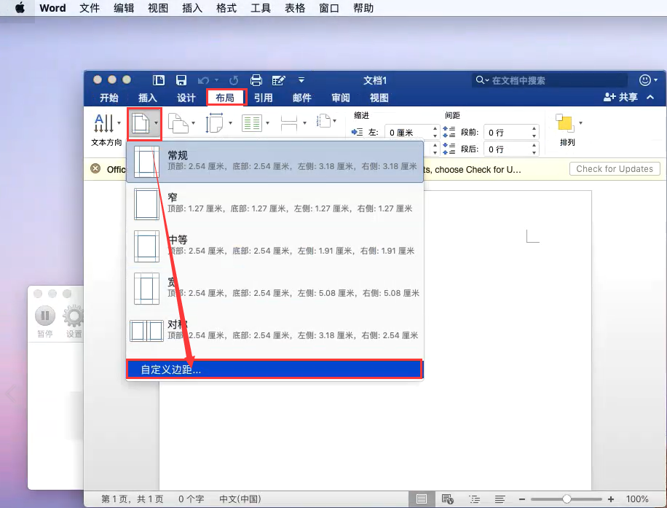Click the Print icon in title bar
The height and width of the screenshot is (508, 667).
256,80
